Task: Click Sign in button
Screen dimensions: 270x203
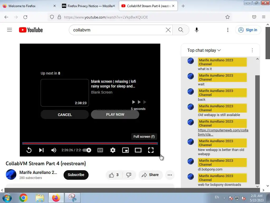Action: pos(248,30)
